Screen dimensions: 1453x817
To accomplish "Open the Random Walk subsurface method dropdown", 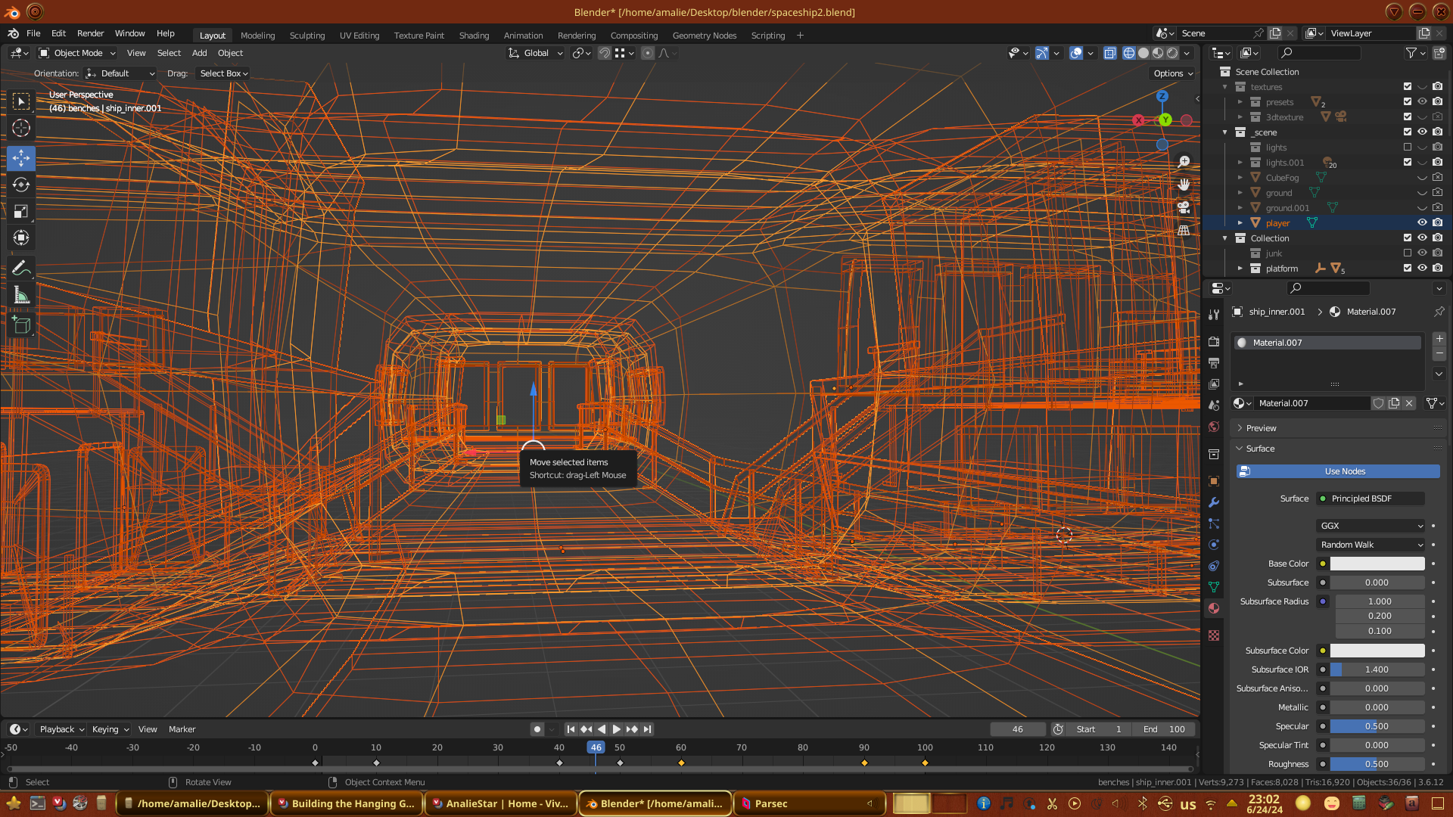I will (1371, 545).
